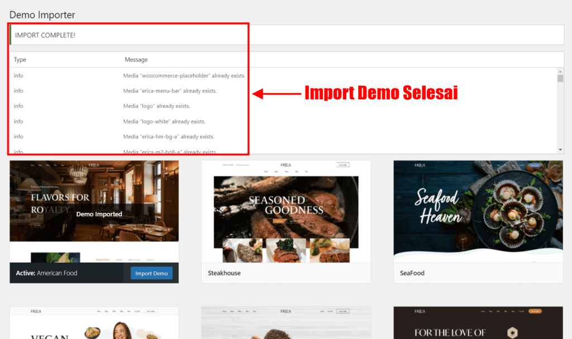Select the "erica-menu-bar" already exists log row
The height and width of the screenshot is (339, 572).
[x=169, y=91]
